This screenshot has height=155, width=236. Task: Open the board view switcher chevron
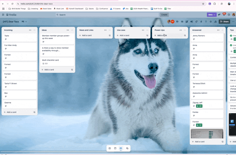[x=26, y=22]
